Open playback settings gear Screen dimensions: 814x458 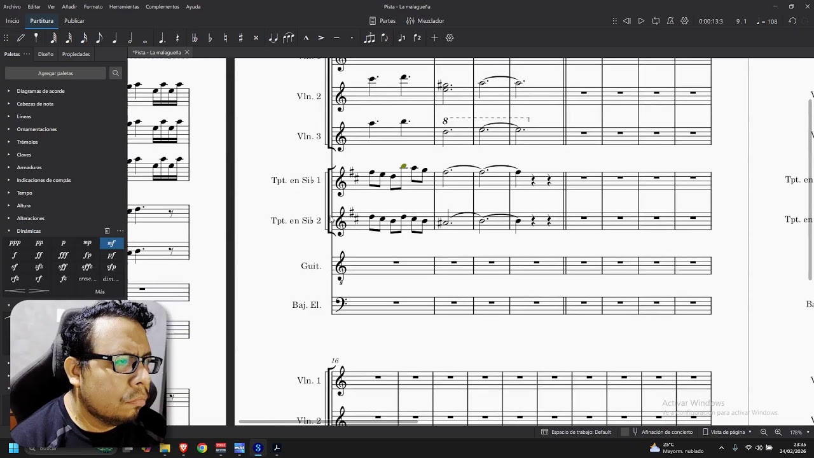684,21
